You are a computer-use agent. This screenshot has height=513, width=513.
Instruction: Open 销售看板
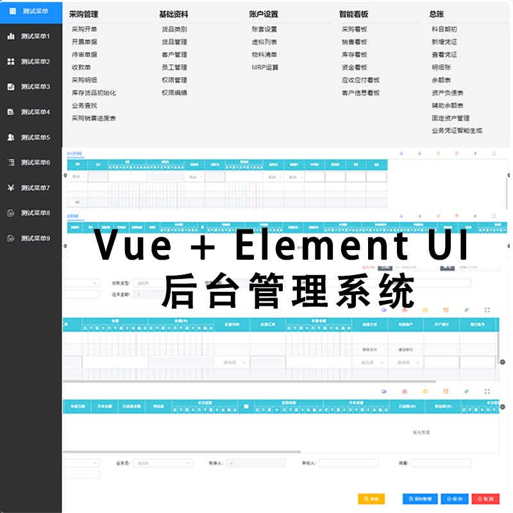point(355,42)
